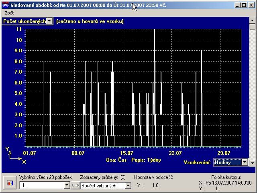Open the Zpět menu
The height and width of the screenshot is (193, 257).
point(9,13)
